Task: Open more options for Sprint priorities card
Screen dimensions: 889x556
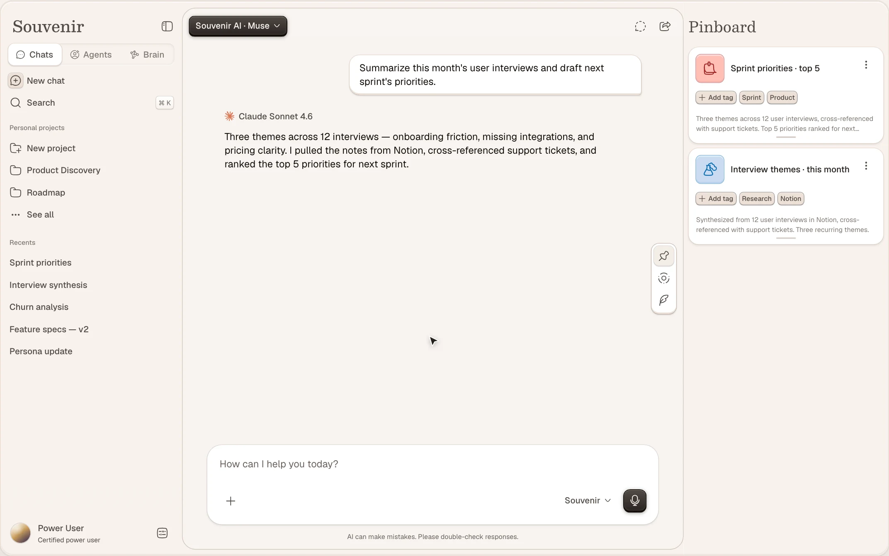Action: (x=866, y=65)
